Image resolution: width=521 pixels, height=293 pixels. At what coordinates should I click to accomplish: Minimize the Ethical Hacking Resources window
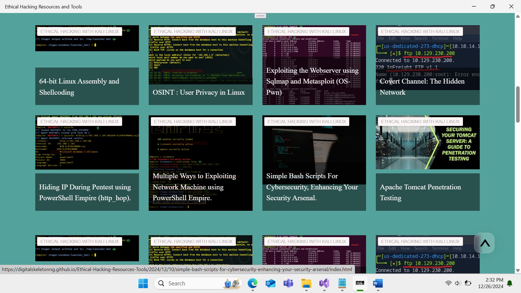point(474,7)
